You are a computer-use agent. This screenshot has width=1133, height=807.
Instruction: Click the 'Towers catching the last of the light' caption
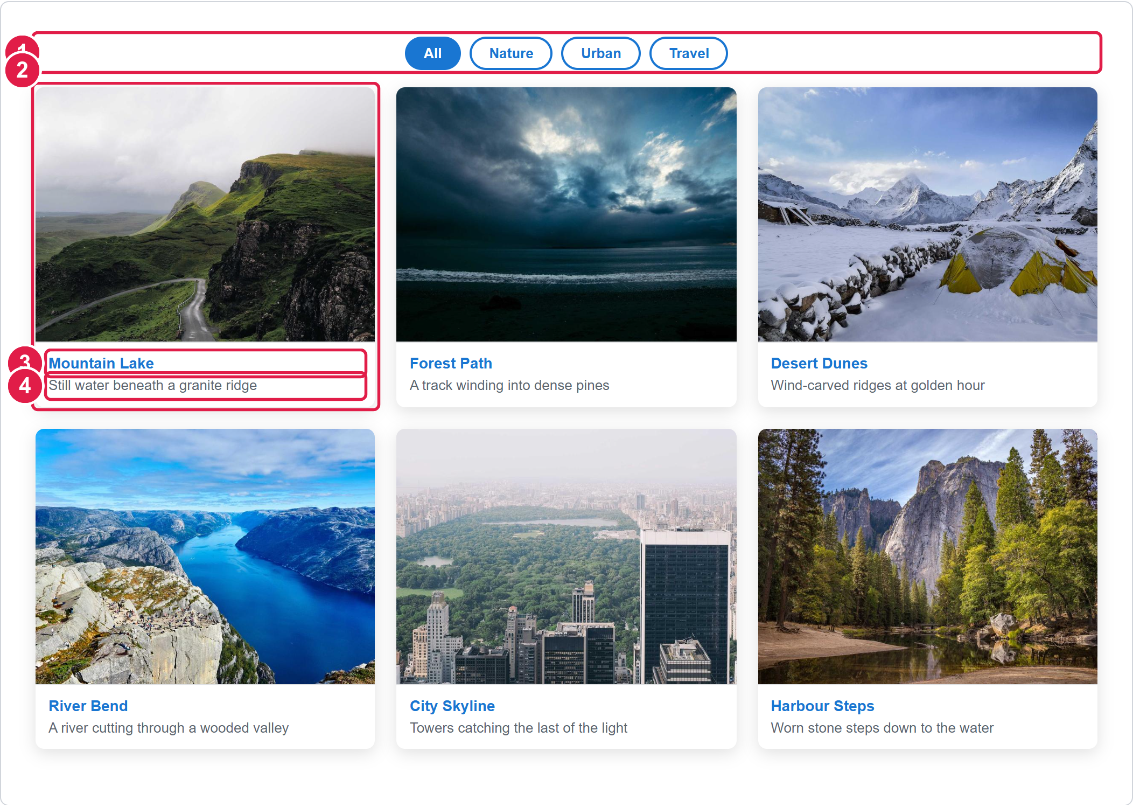click(x=518, y=728)
